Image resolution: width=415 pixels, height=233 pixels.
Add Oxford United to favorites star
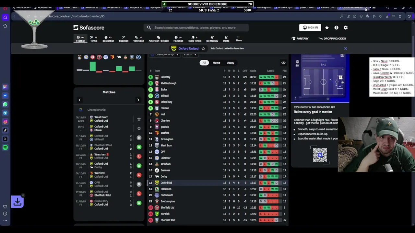click(x=203, y=49)
